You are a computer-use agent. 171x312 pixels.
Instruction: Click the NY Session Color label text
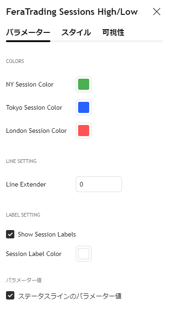(x=30, y=84)
